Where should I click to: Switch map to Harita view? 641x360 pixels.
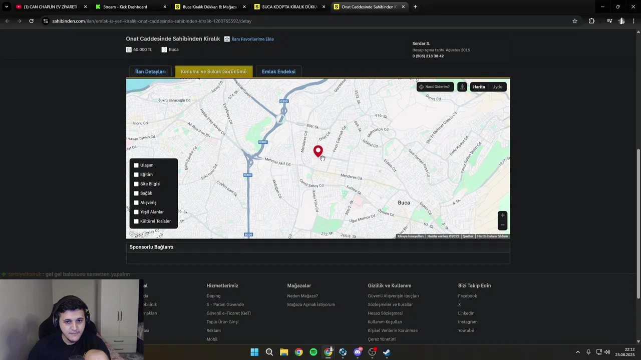pos(479,87)
